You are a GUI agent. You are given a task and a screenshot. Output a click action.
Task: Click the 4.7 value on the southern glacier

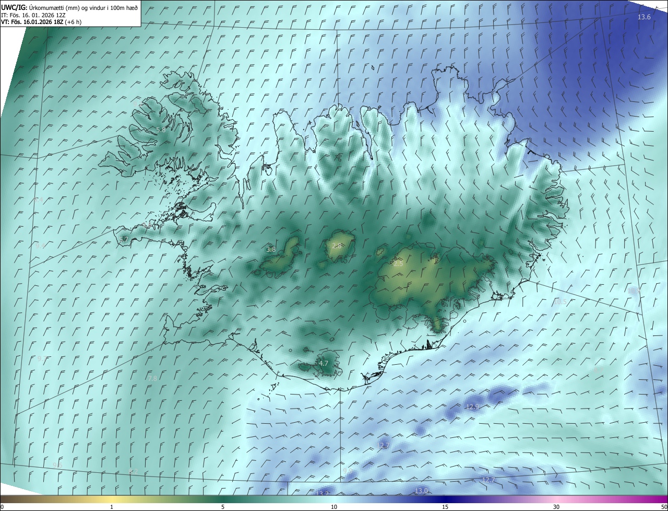coord(324,363)
